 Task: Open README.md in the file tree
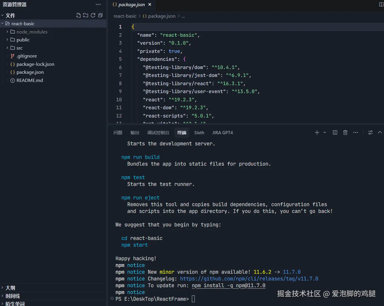click(30, 80)
